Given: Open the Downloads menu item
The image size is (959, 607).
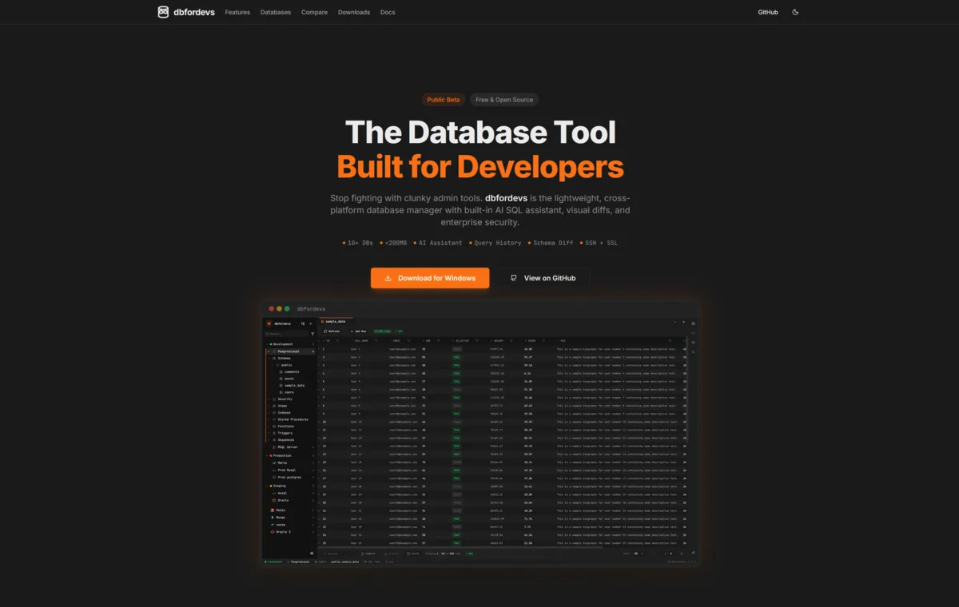Looking at the screenshot, I should coord(354,12).
